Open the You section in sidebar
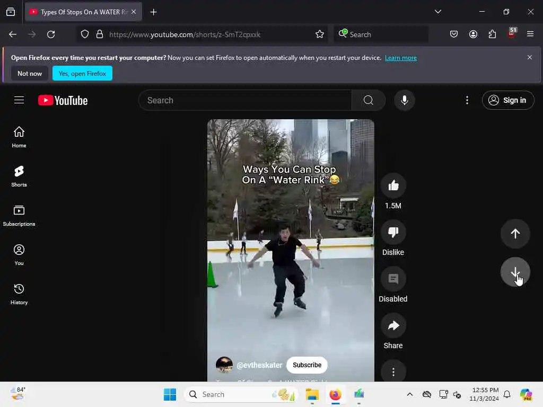 click(x=19, y=255)
